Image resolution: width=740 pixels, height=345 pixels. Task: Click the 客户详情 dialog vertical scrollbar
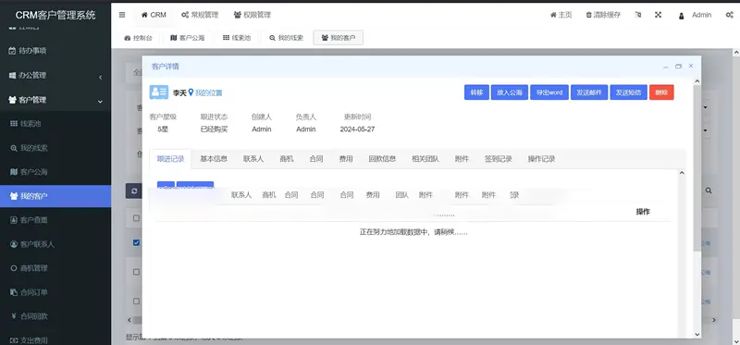(x=697, y=167)
